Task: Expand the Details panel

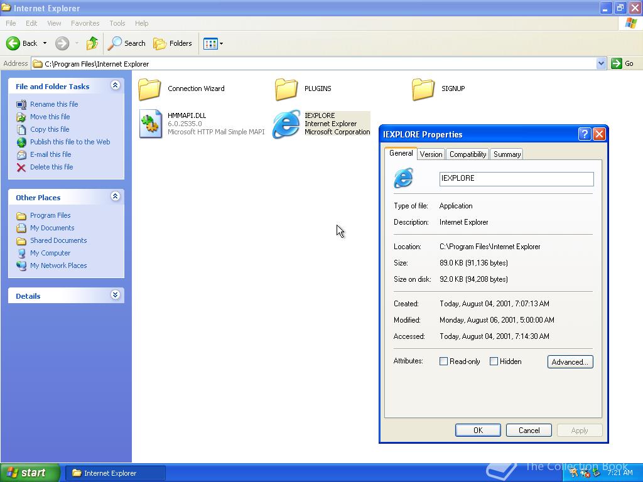Action: [115, 295]
